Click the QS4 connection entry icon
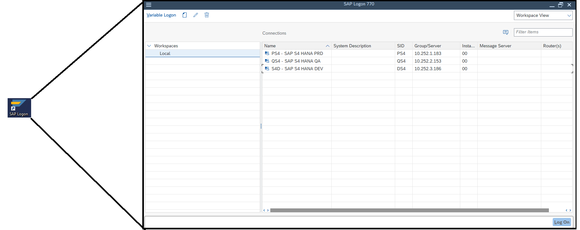This screenshot has width=580, height=230. (x=267, y=61)
